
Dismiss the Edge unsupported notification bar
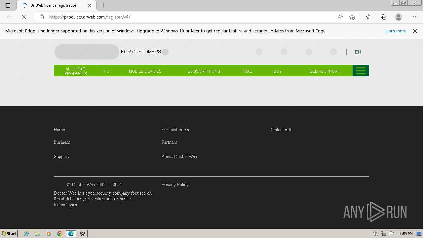(x=415, y=31)
